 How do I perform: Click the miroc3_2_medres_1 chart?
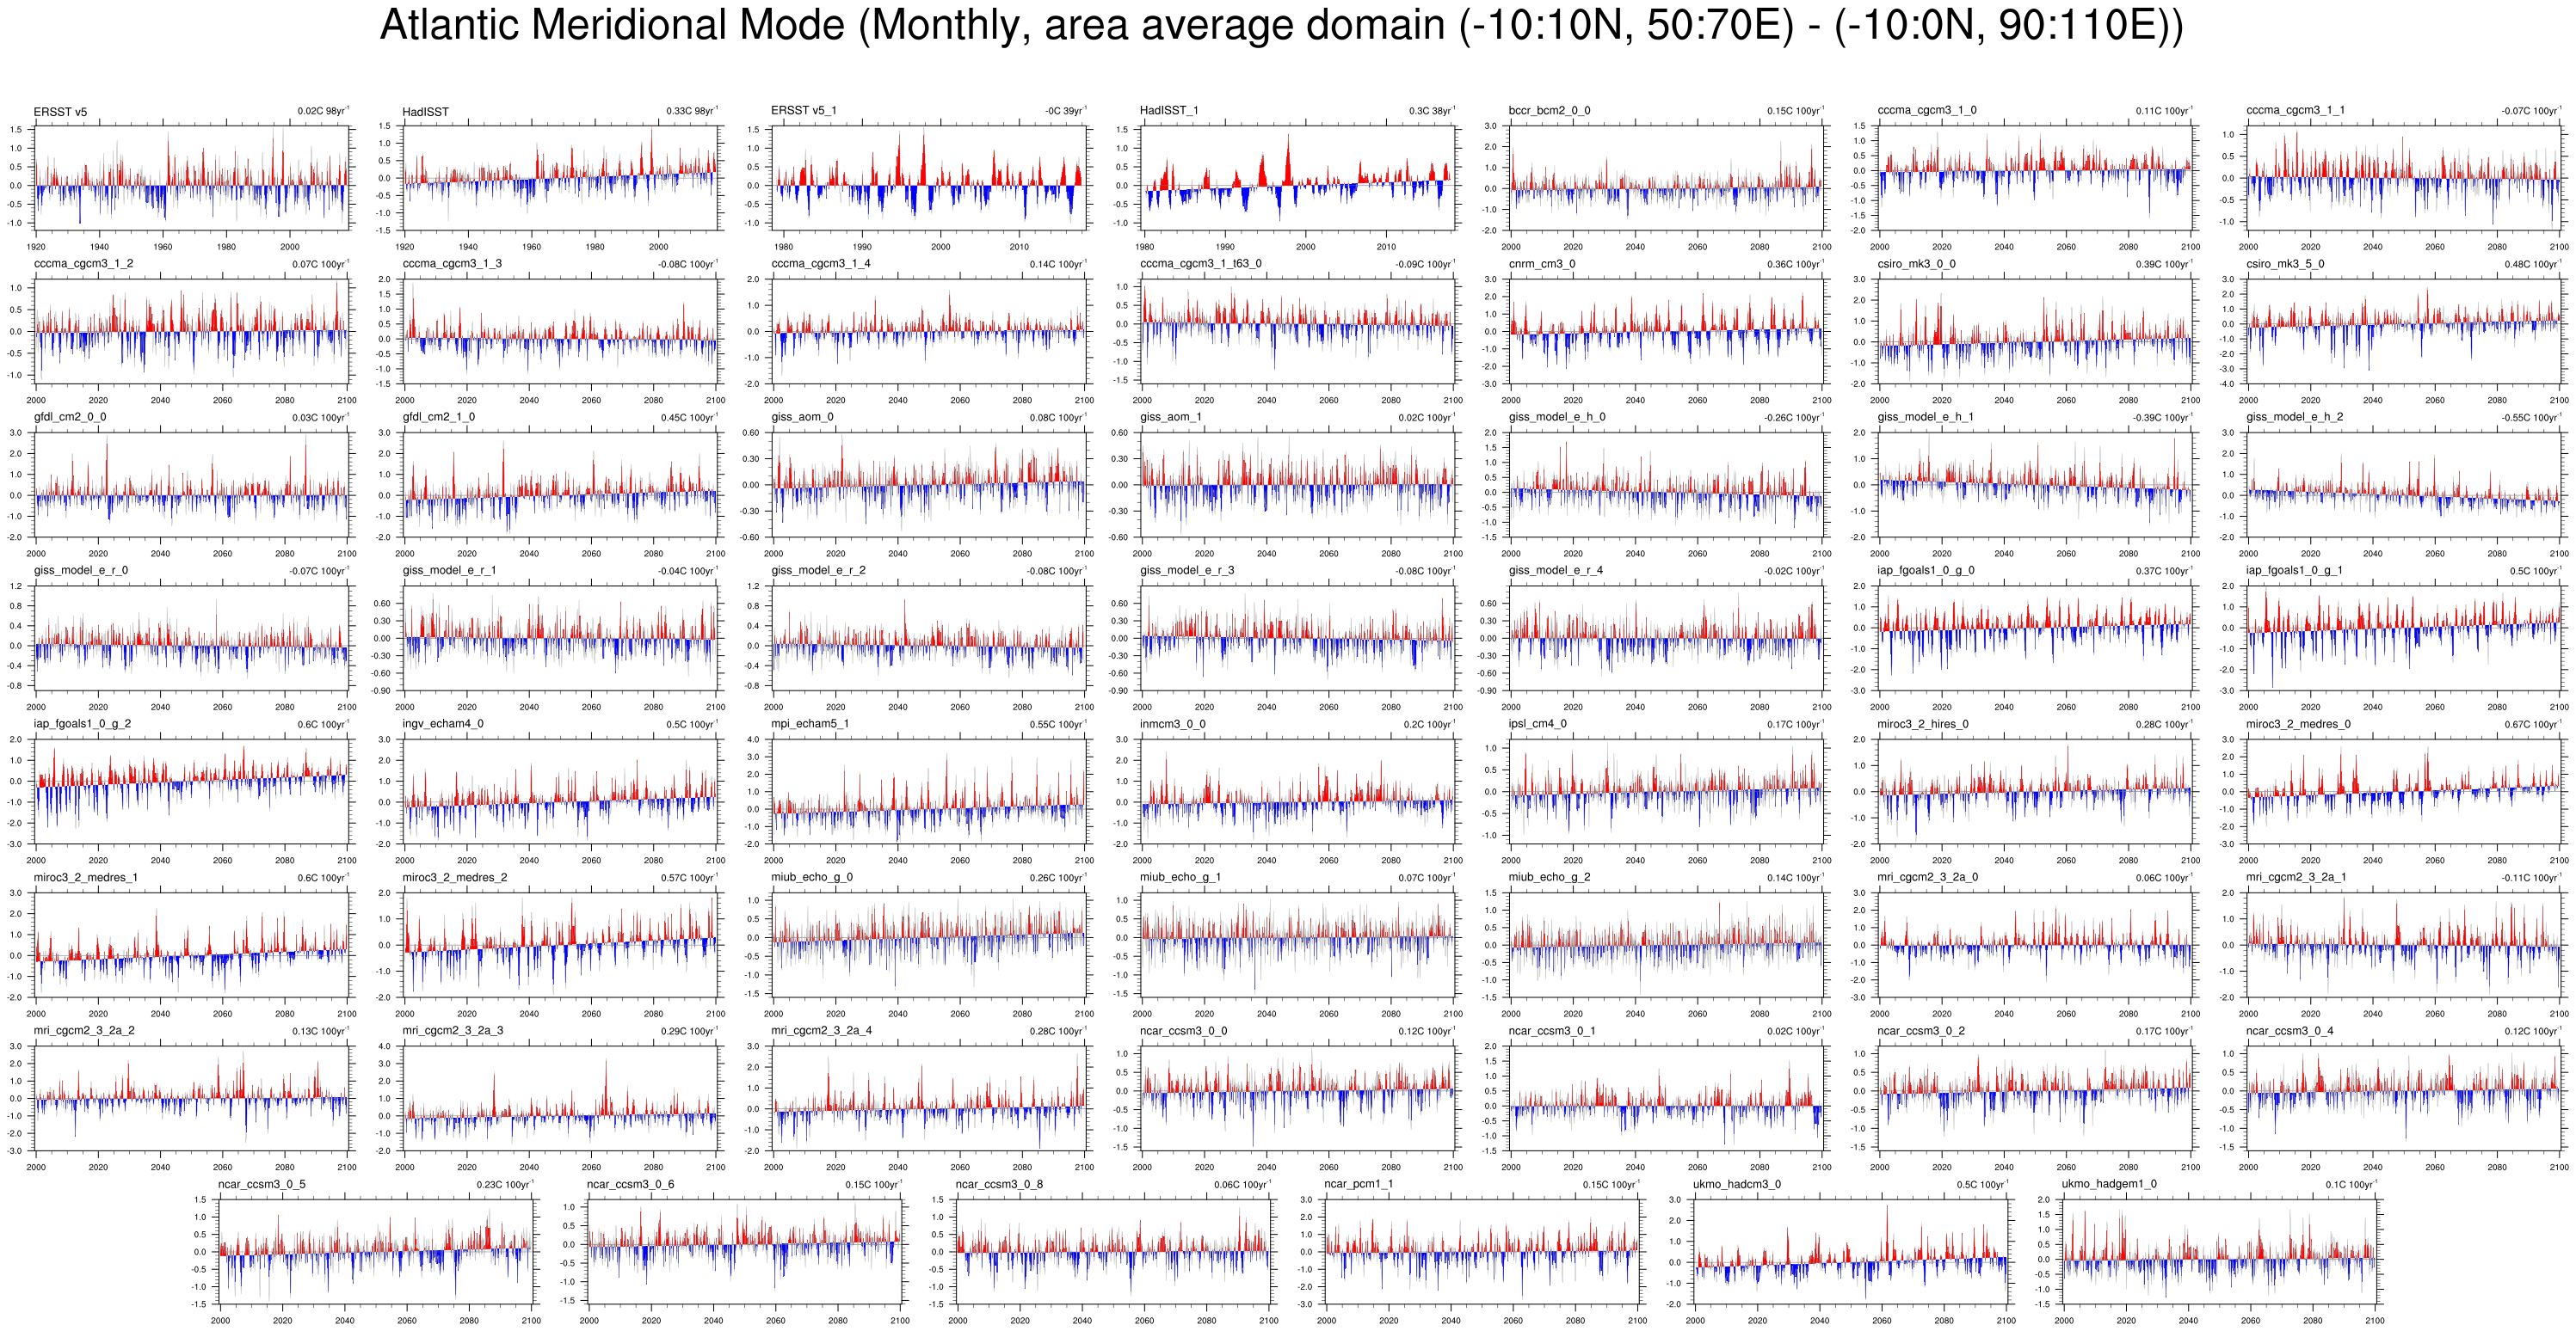191,944
